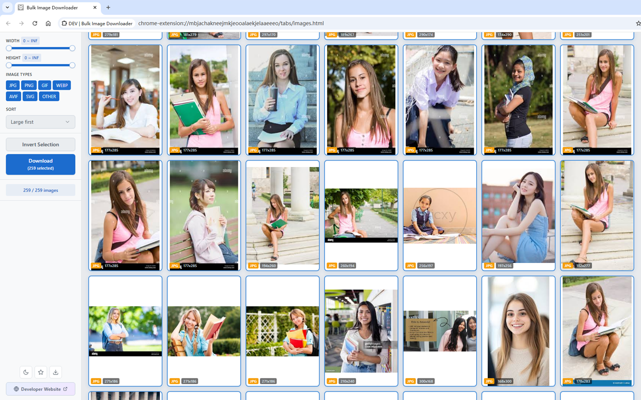Reload the extension page
Screen dimensions: 641x400
tap(35, 23)
